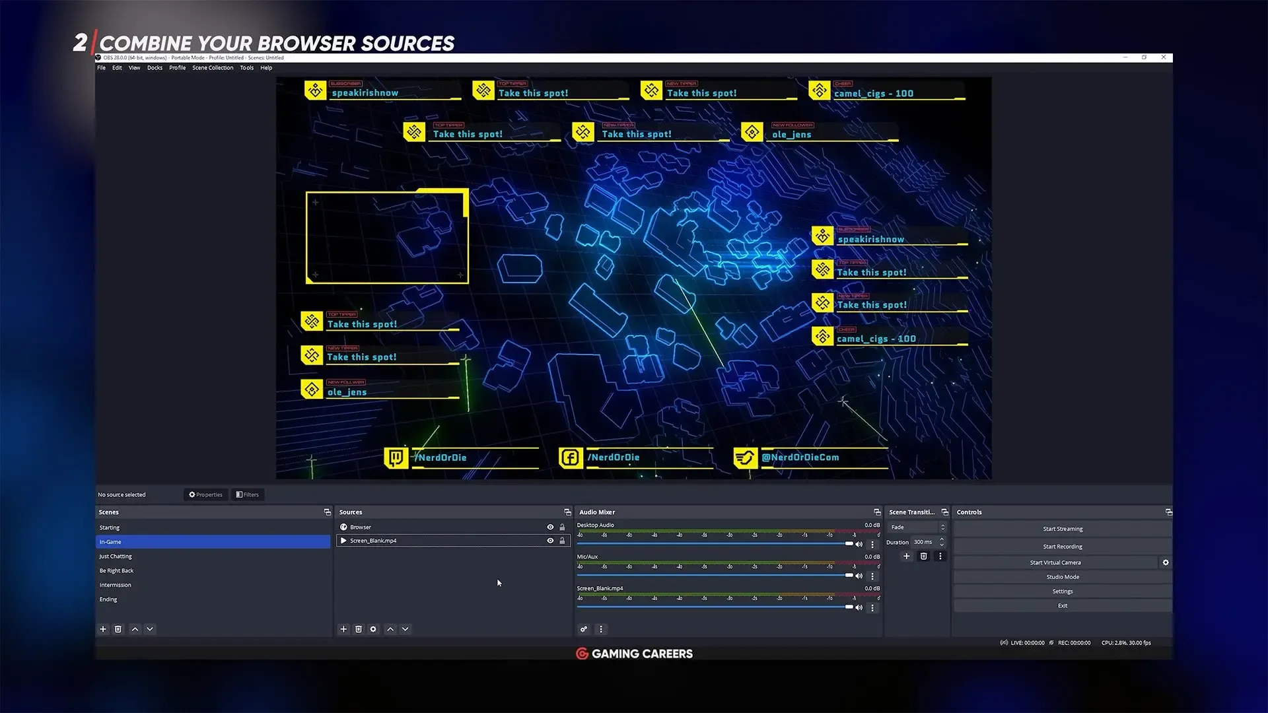The image size is (1268, 713).
Task: Open advanced audio properties gears icon
Action: coord(584,629)
